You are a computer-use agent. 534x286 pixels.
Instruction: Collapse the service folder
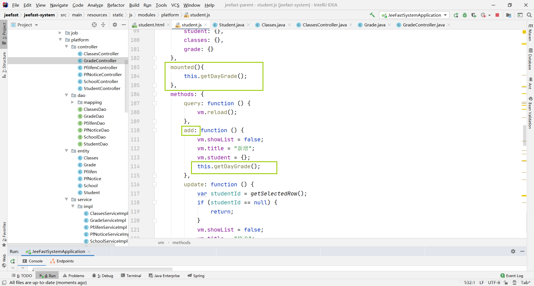tap(66, 199)
